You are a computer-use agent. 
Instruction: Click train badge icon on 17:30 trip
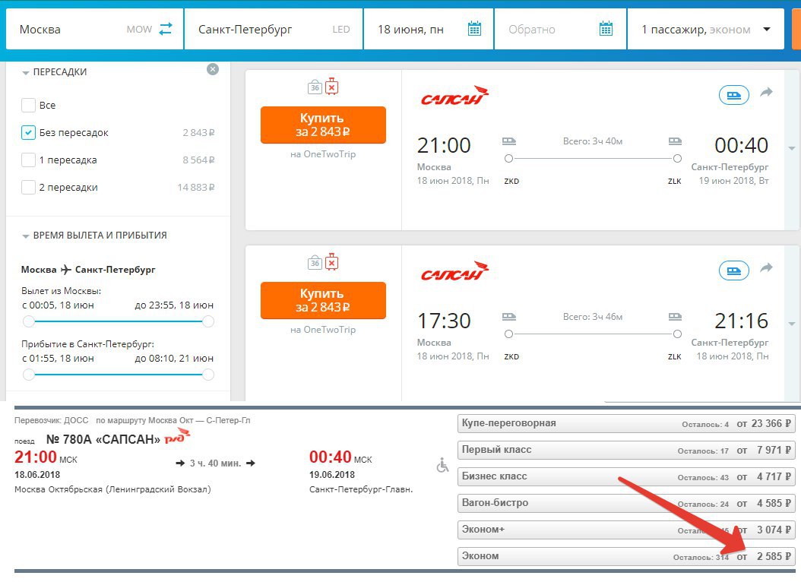(734, 270)
